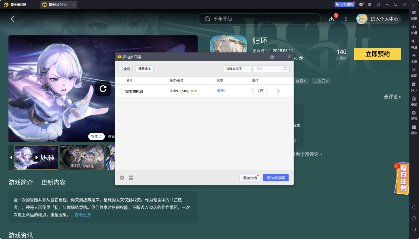Image resolution: width=419 pixels, height=239 pixels.
Task: Open the hamburger menu in title bar
Action: point(370,4)
